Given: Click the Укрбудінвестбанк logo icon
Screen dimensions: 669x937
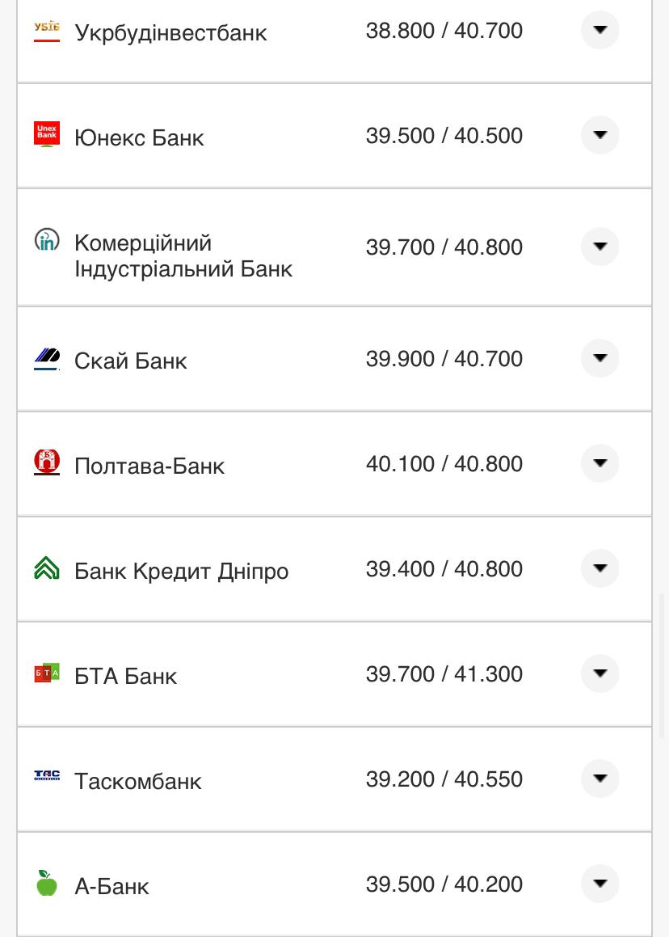Looking at the screenshot, I should coord(47,31).
